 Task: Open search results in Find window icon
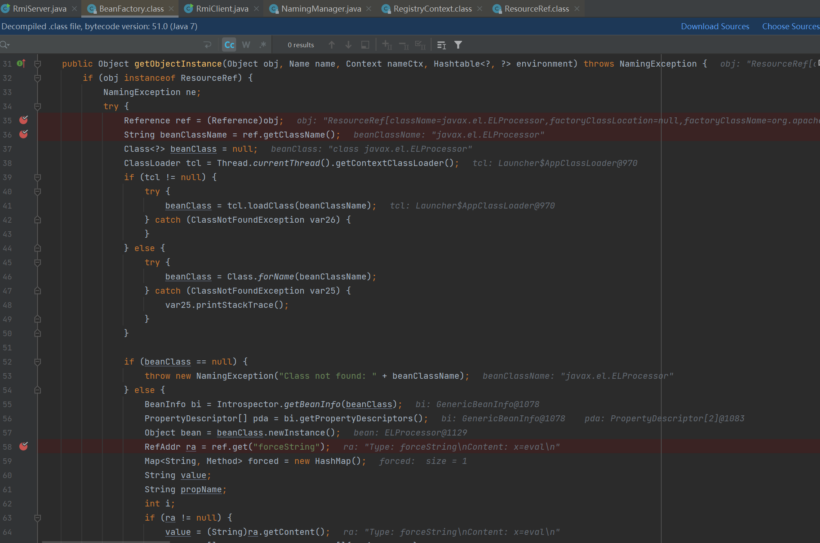click(441, 45)
